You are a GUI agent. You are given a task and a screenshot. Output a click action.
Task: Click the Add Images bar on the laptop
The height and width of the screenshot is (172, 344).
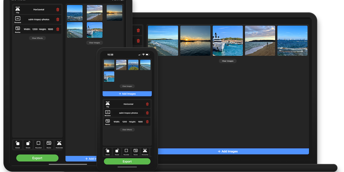pos(228,152)
